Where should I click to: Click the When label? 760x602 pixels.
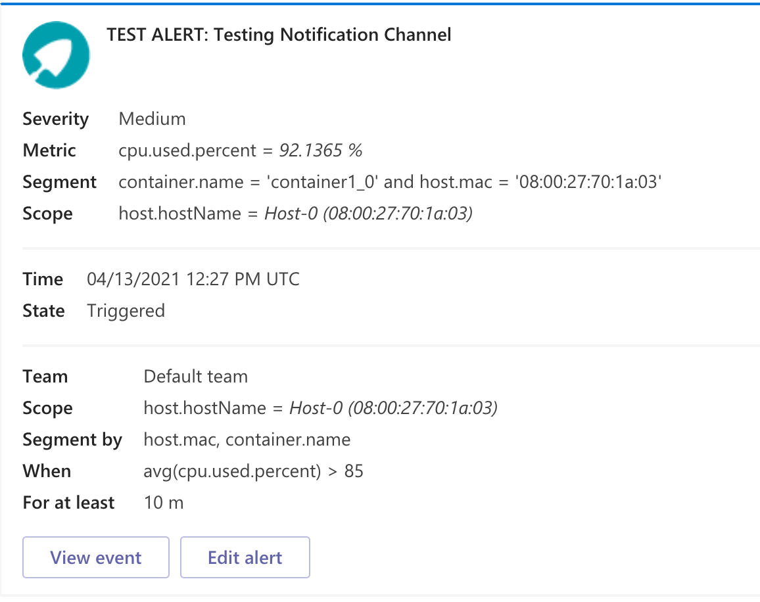tap(47, 471)
